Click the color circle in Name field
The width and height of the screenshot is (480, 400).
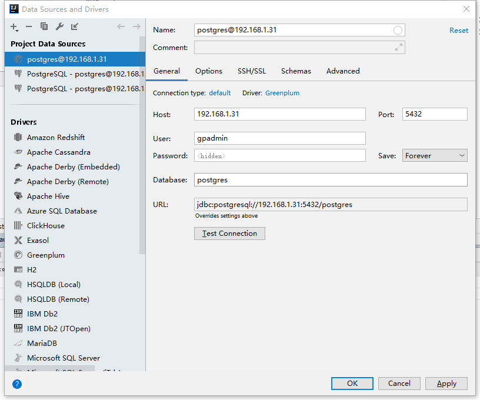click(x=398, y=30)
